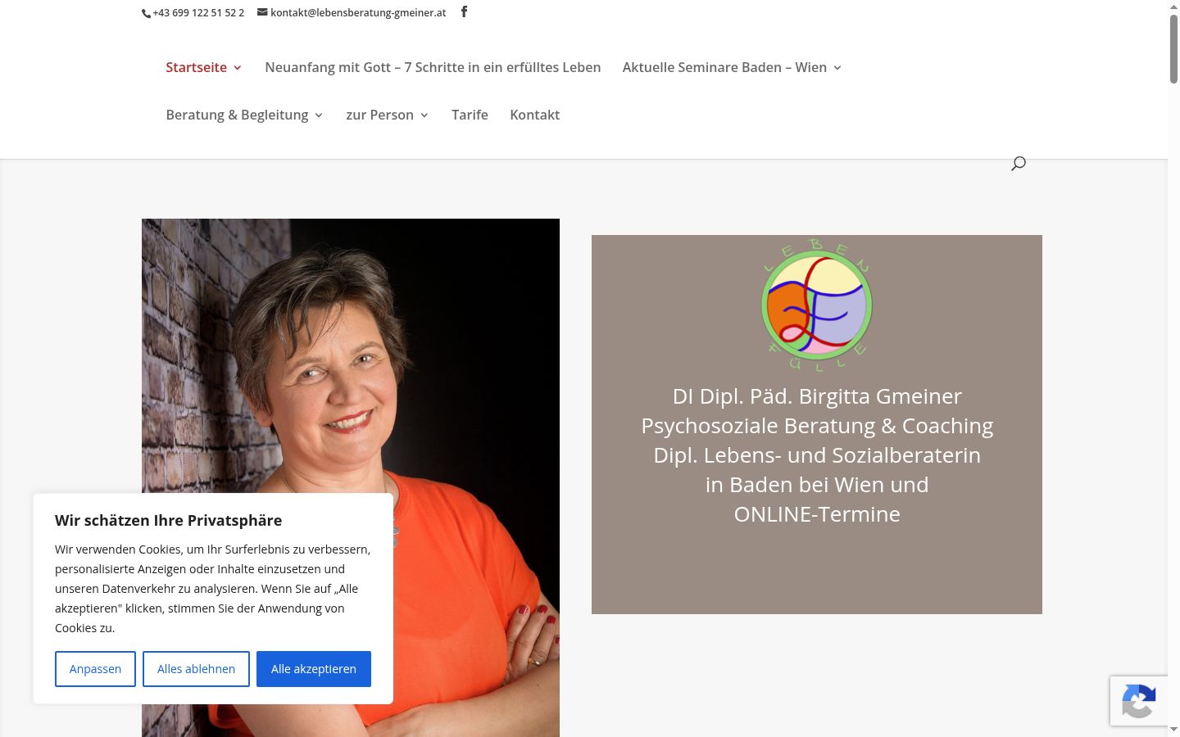The width and height of the screenshot is (1180, 737).
Task: Click the Anpassen cookie button
Action: pyautogui.click(x=95, y=669)
